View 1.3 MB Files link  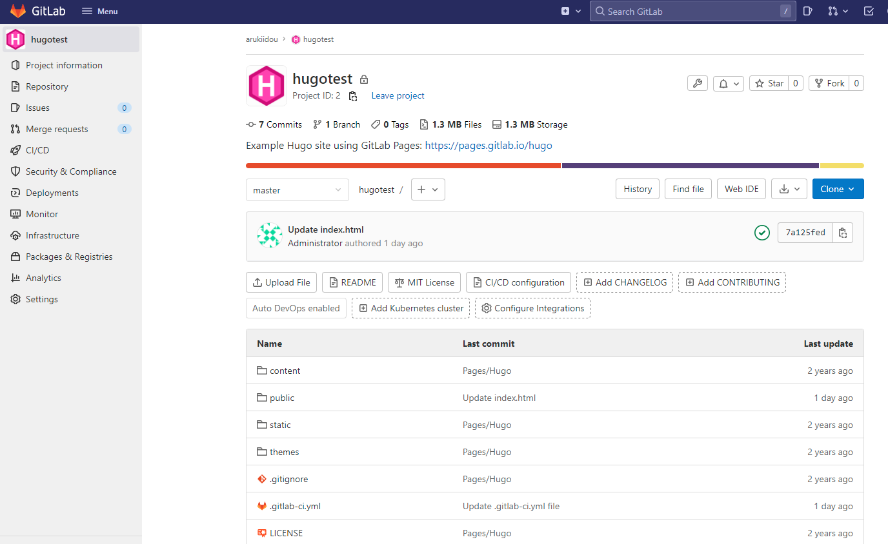click(x=450, y=124)
